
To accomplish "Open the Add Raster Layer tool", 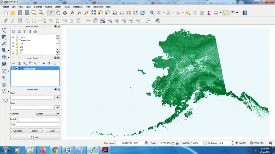I will tap(4, 37).
